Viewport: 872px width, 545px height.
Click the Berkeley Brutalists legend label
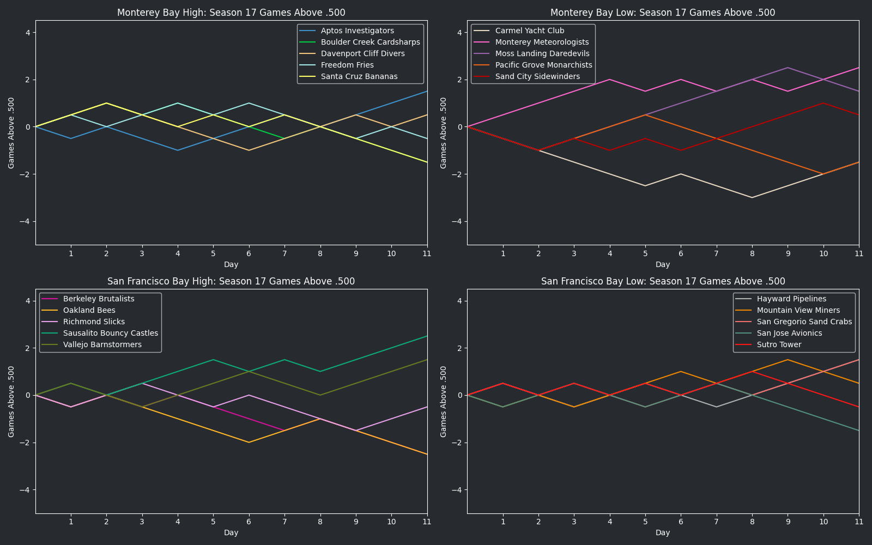(99, 299)
